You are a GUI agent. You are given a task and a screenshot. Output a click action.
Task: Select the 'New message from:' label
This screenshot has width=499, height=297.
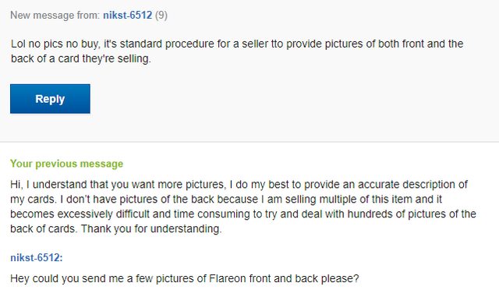coord(55,15)
